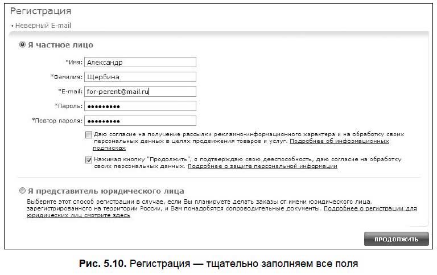The width and height of the screenshot is (437, 275).
Task: Click the advertising consent text label
Action: [249, 141]
